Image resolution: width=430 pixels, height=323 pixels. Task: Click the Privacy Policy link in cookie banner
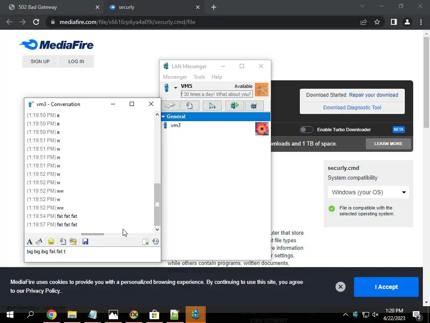point(43,291)
